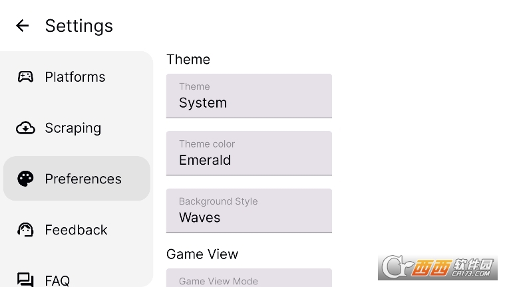Expand the Game View Mode dropdown

[249, 278]
